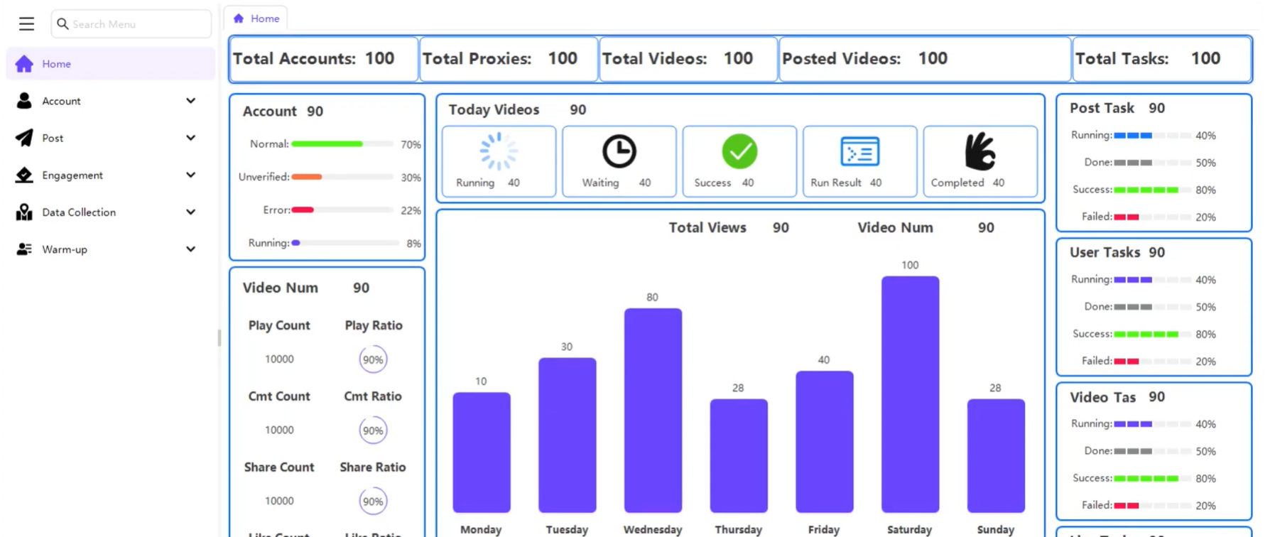
Task: Click the Total Tasks card
Action: (x=1162, y=59)
